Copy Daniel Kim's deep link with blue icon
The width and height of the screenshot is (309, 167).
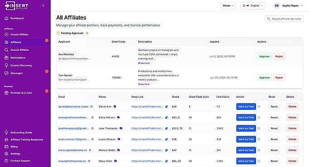click(x=167, y=107)
